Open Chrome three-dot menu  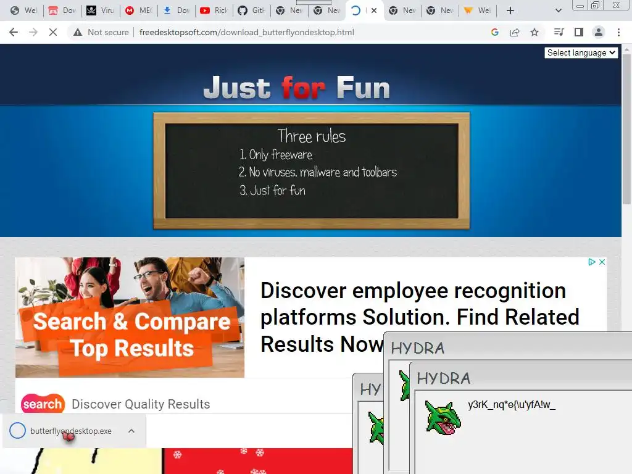point(618,32)
